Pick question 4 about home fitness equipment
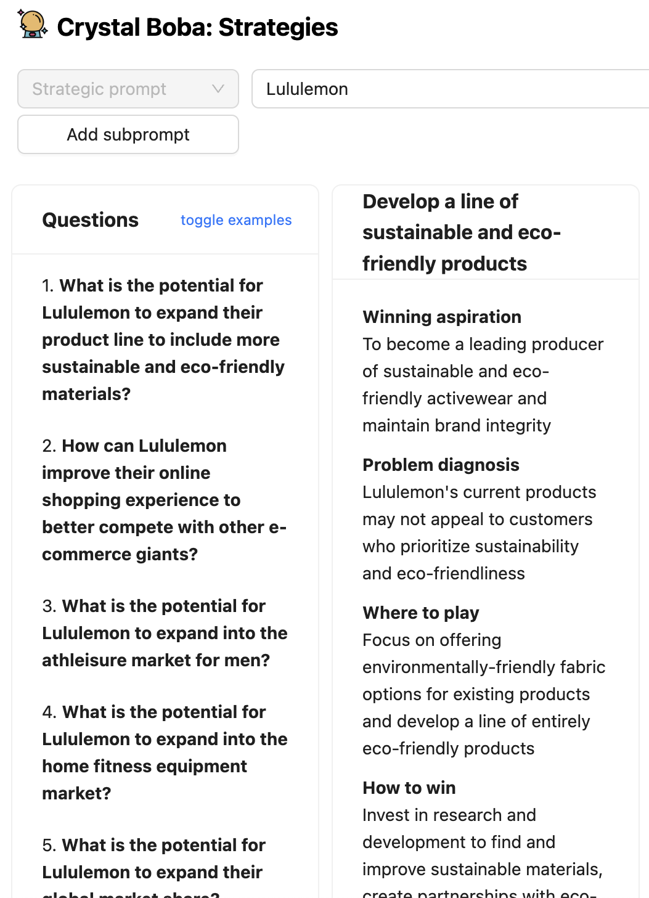 coord(164,753)
